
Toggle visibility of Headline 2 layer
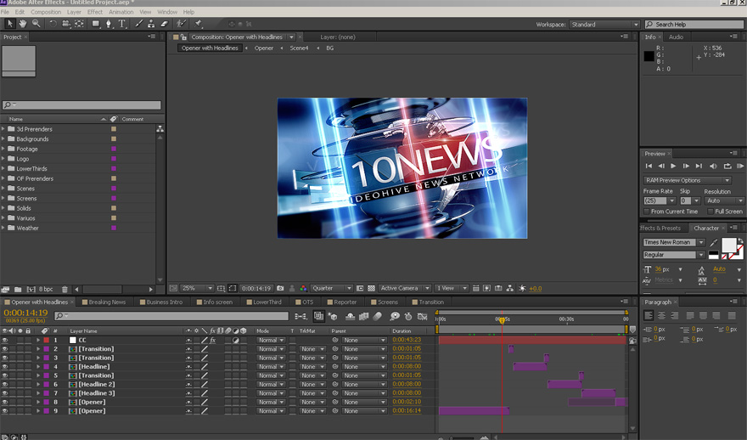click(5, 384)
